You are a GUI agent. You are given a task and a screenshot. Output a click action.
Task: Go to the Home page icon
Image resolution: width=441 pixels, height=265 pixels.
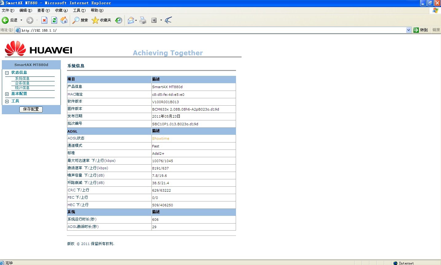(x=64, y=20)
